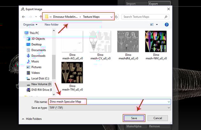Click the folder icon in the address bar
The width and height of the screenshot is (201, 130).
coord(47,17)
